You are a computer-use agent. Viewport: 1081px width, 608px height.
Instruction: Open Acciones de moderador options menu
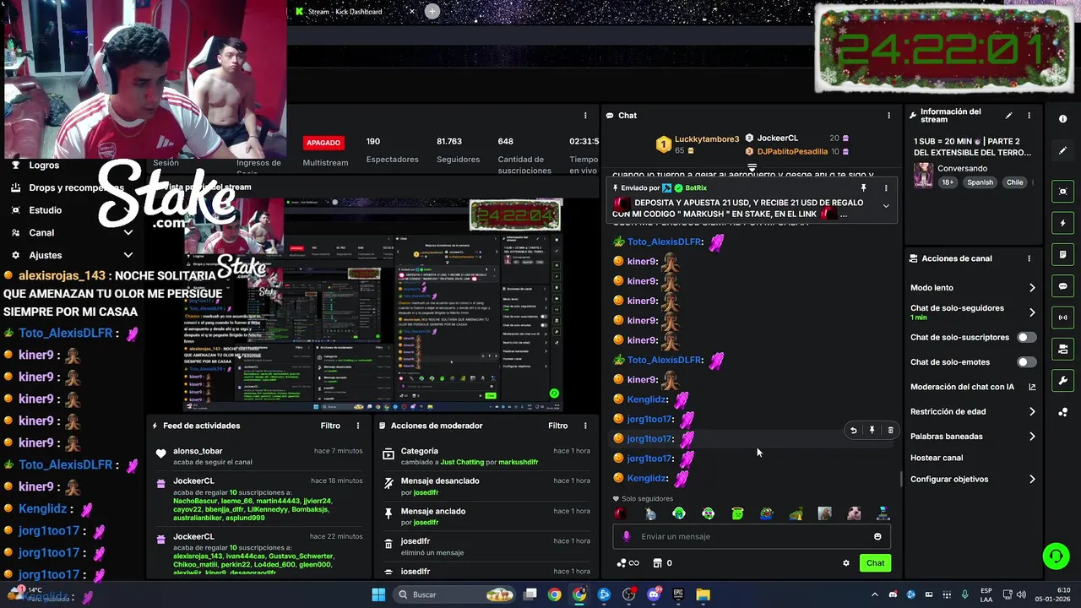coord(585,426)
